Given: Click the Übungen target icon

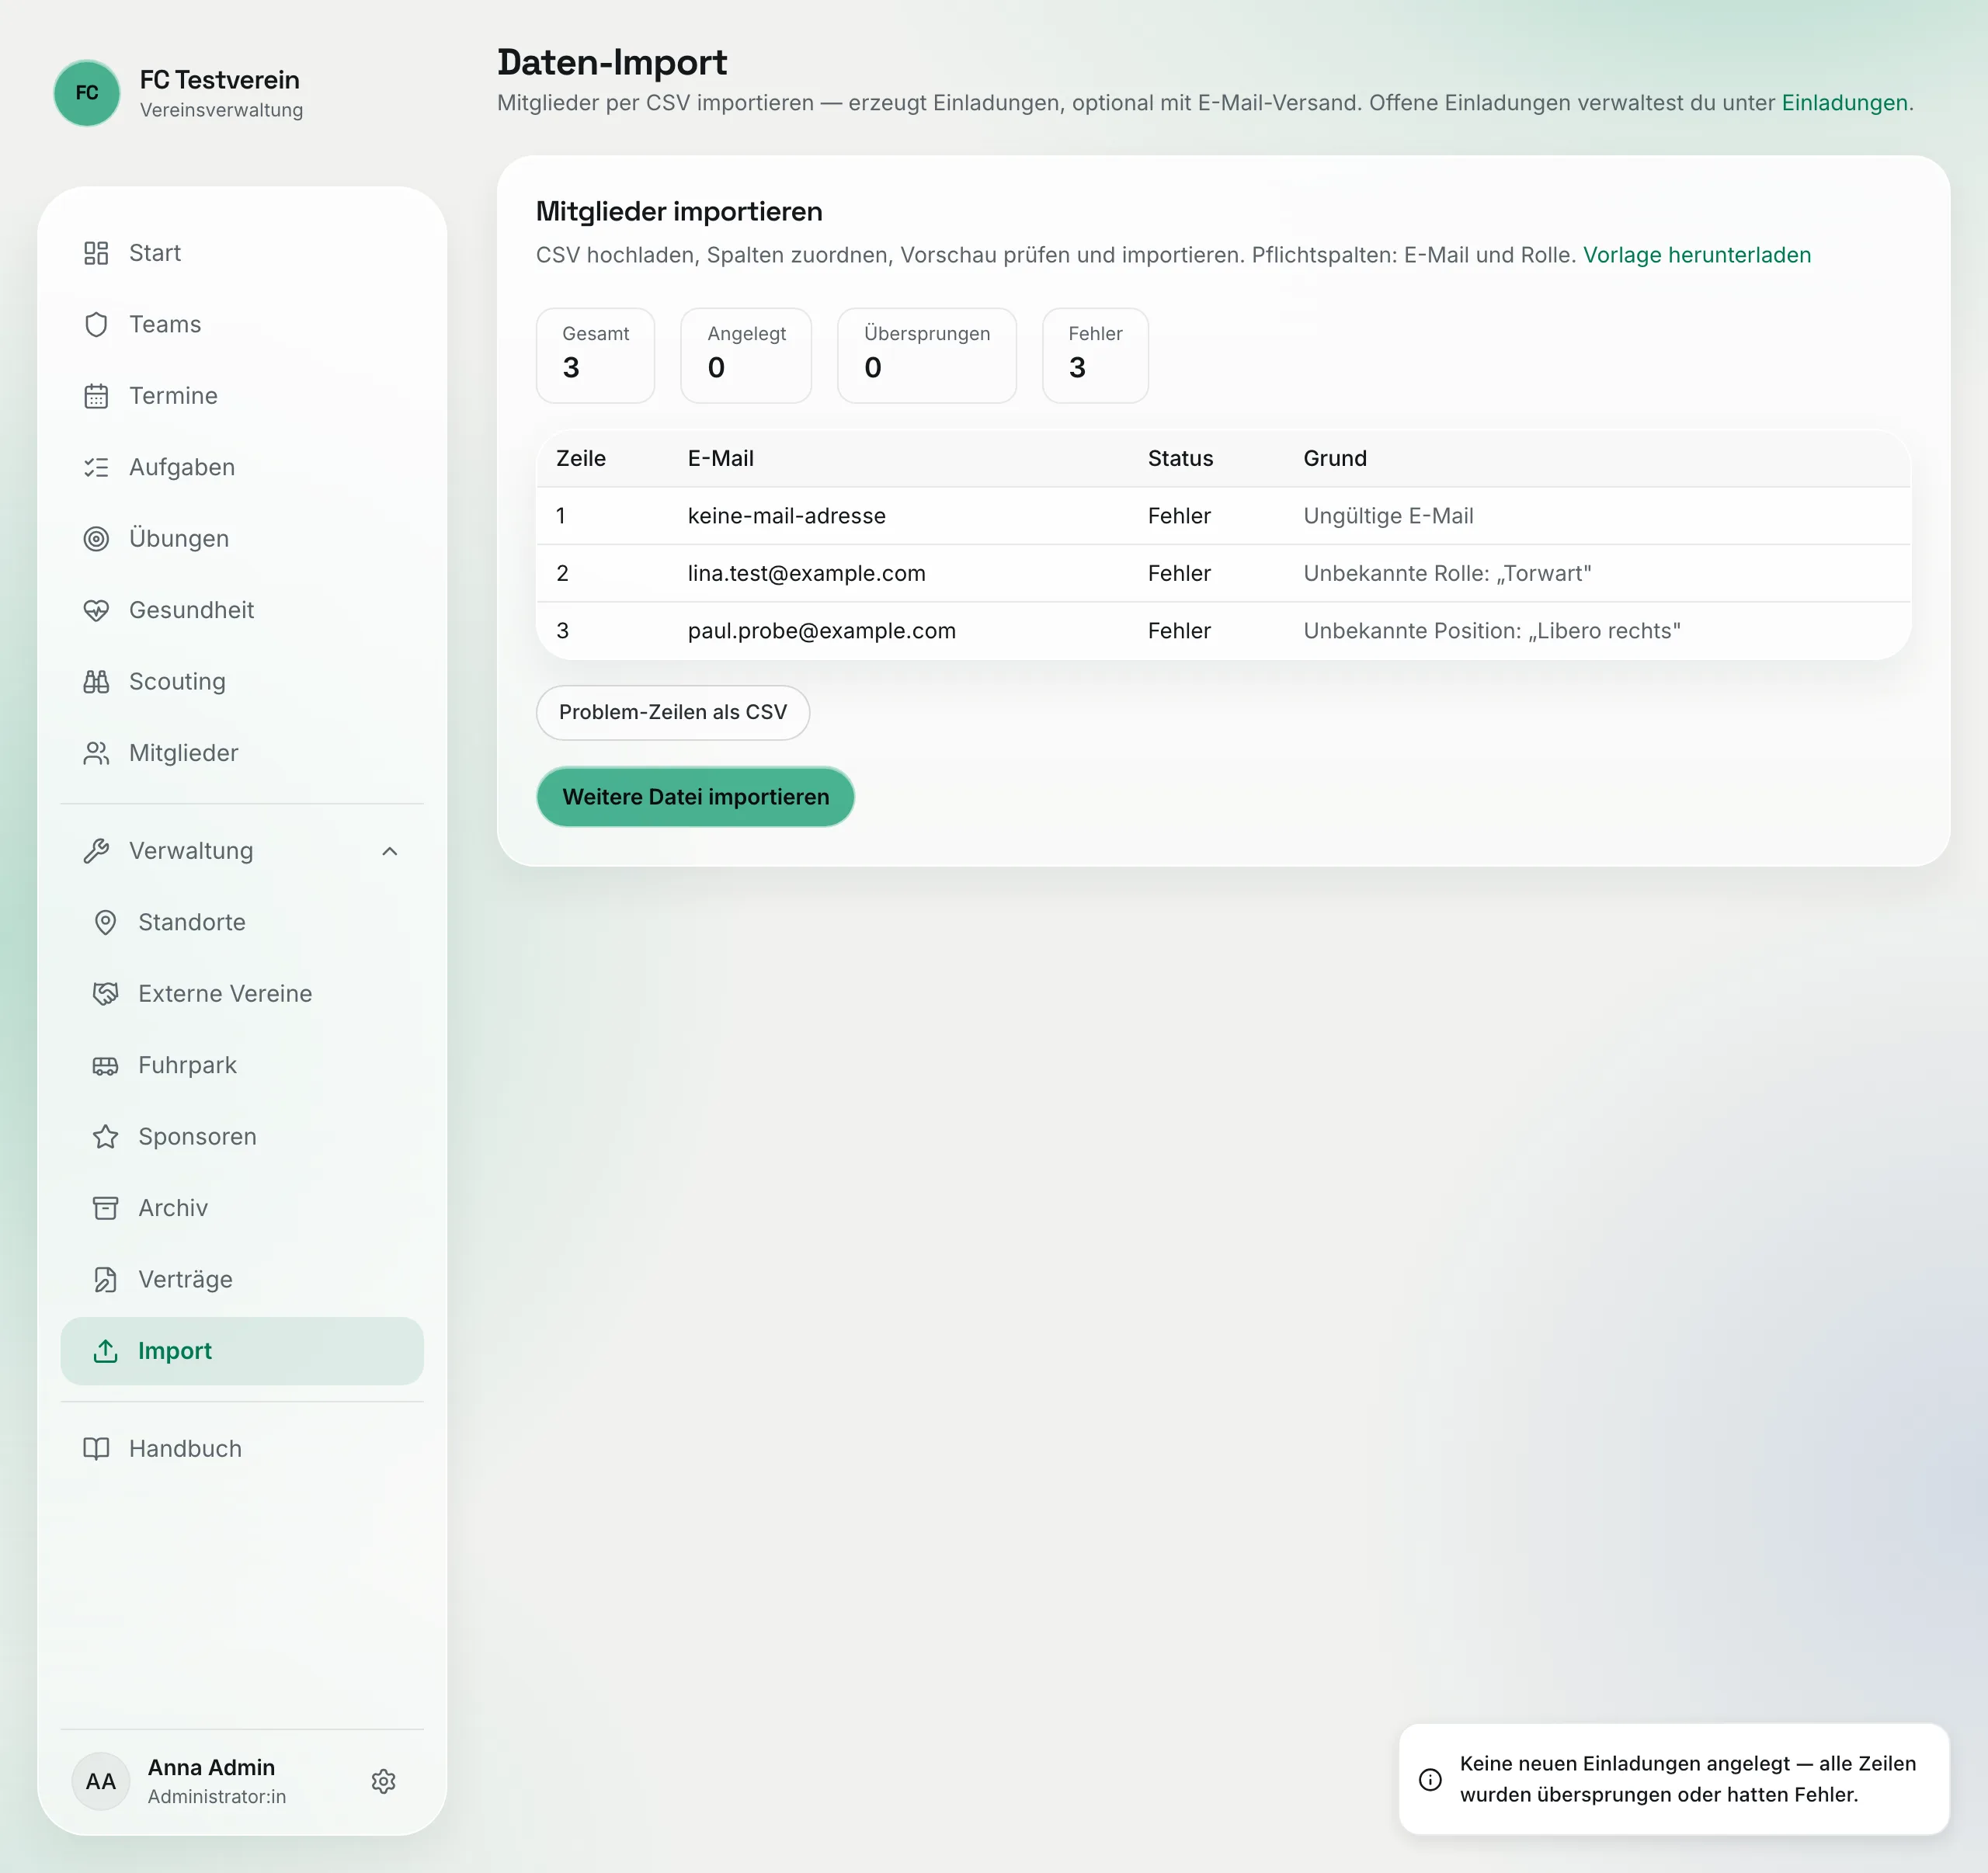Looking at the screenshot, I should [96, 539].
